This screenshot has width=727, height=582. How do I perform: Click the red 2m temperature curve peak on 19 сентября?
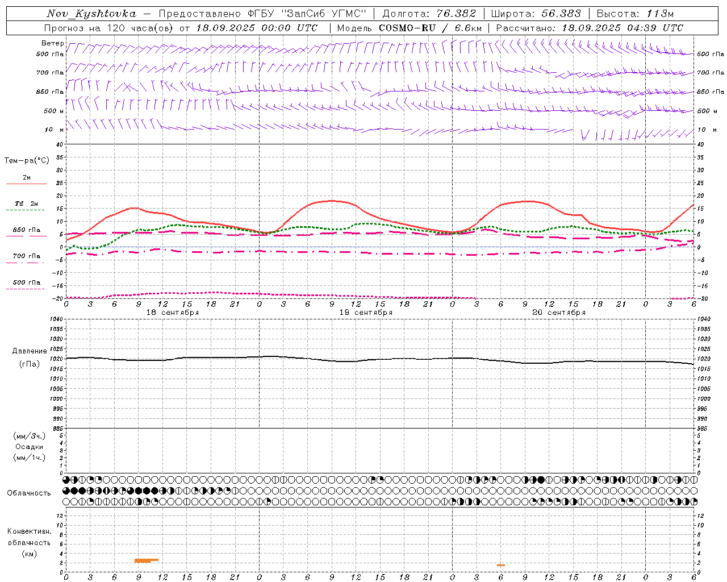click(x=332, y=201)
